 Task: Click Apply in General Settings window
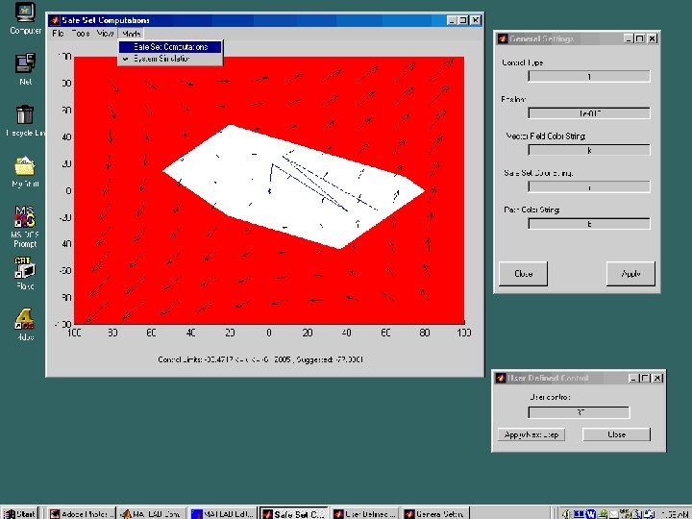[630, 274]
